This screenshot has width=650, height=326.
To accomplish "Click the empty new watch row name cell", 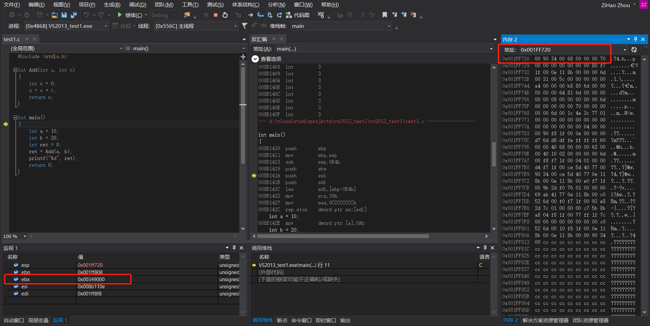I will [41, 301].
